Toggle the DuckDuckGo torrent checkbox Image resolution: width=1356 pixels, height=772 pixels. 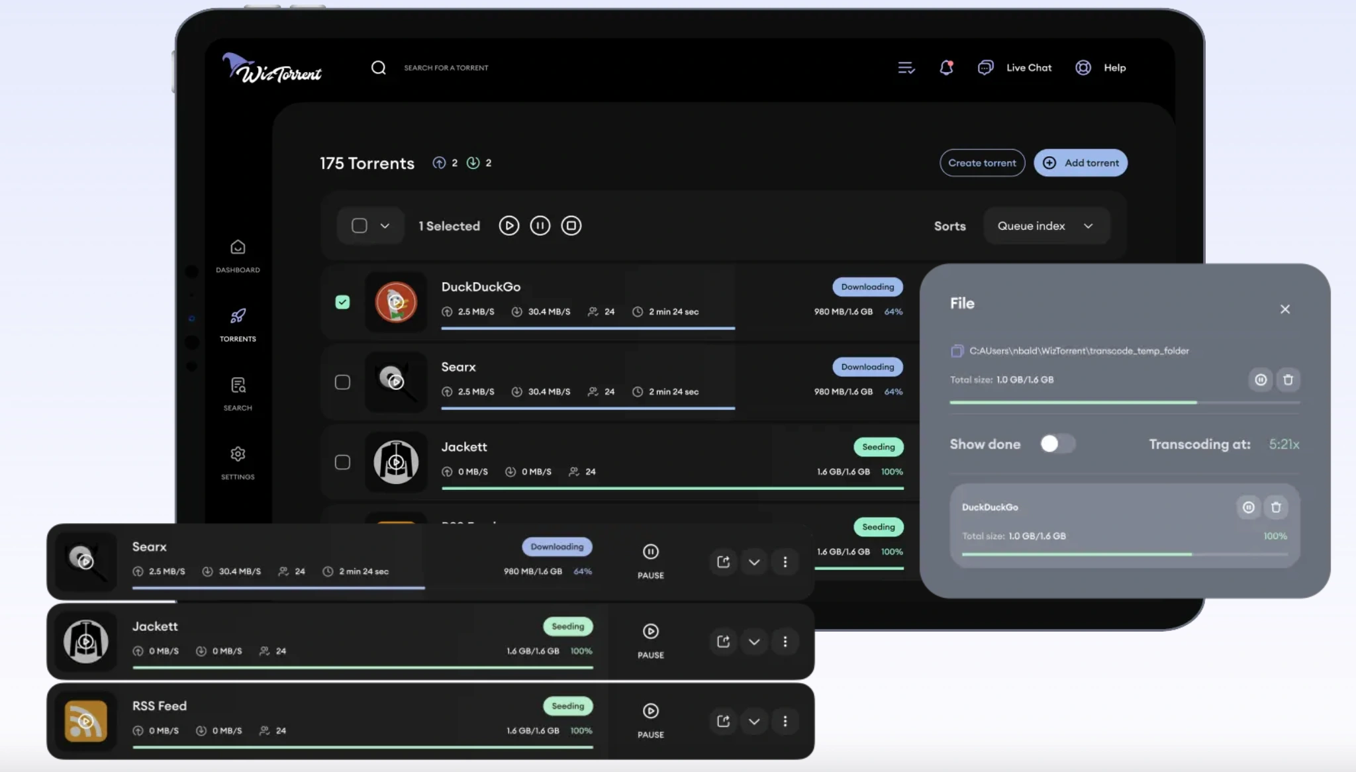(343, 302)
